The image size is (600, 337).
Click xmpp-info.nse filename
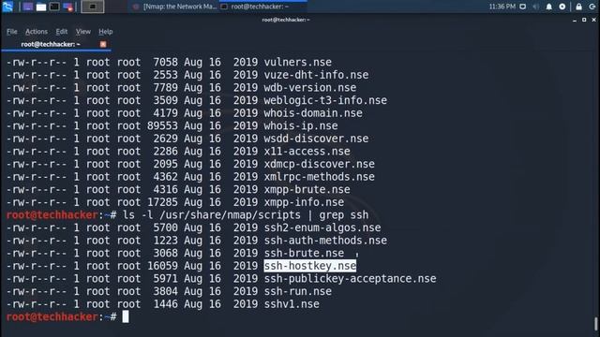304,202
